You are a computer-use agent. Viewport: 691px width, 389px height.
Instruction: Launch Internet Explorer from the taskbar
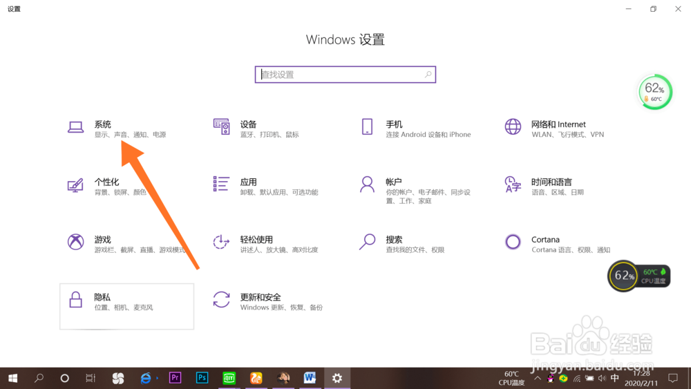click(x=146, y=378)
